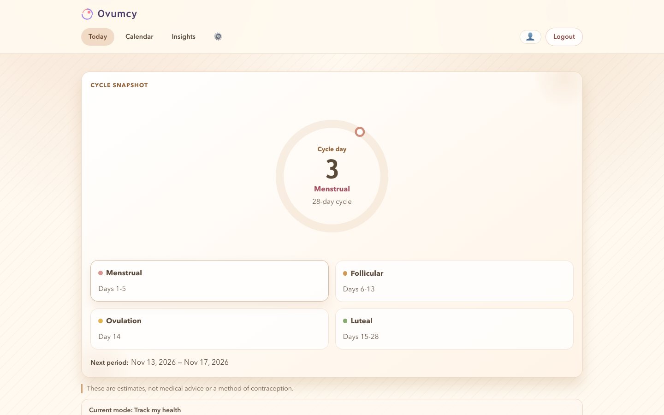Switch to the Today tab
The image size is (664, 415).
coord(98,37)
